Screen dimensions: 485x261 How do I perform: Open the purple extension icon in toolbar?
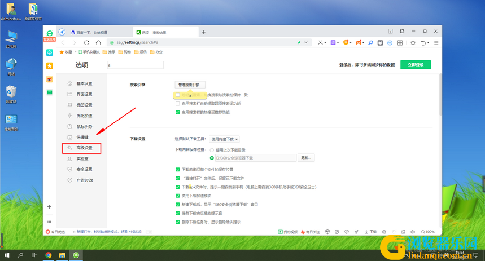click(333, 43)
